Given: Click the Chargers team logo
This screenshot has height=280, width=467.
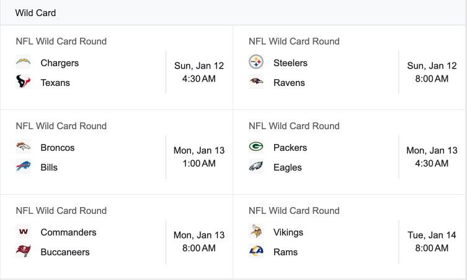Looking at the screenshot, I should click(x=23, y=62).
